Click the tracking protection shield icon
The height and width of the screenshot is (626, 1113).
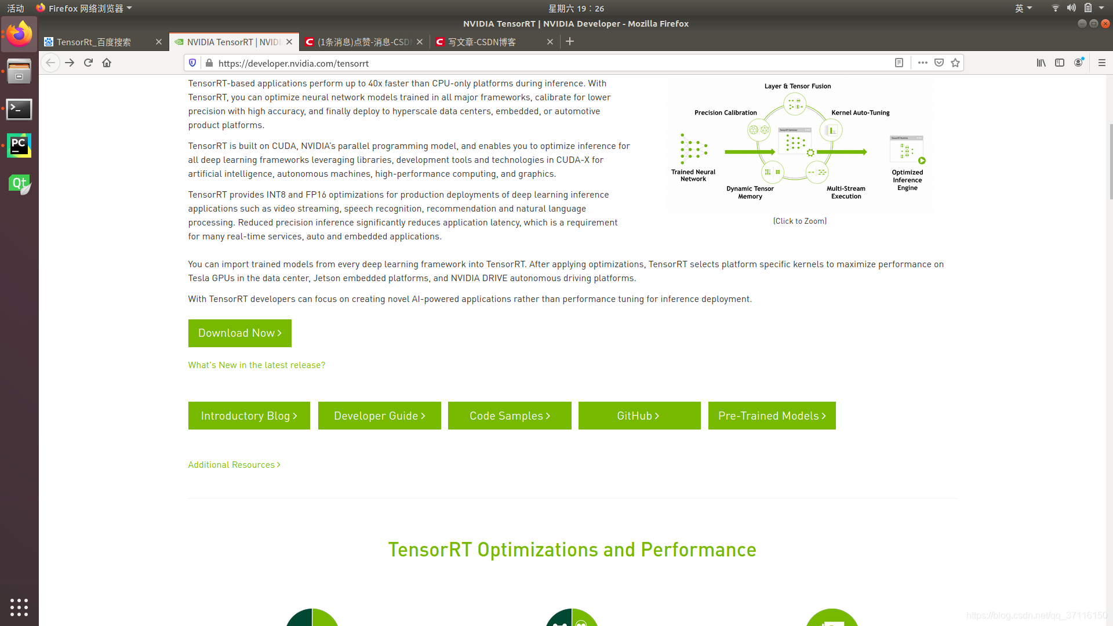point(192,63)
